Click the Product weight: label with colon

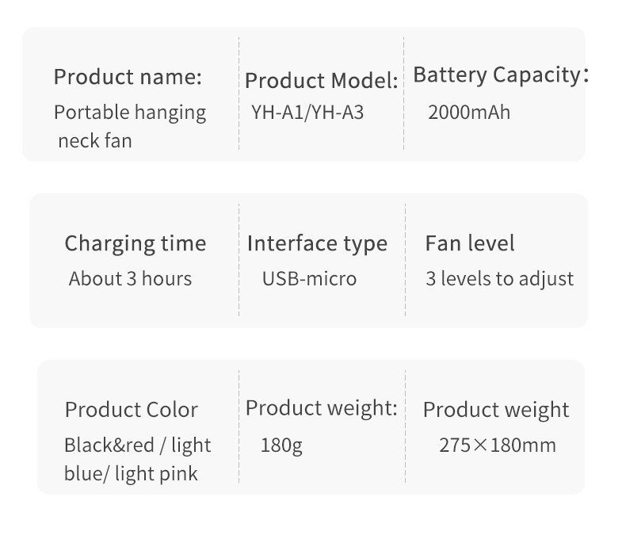322,409
